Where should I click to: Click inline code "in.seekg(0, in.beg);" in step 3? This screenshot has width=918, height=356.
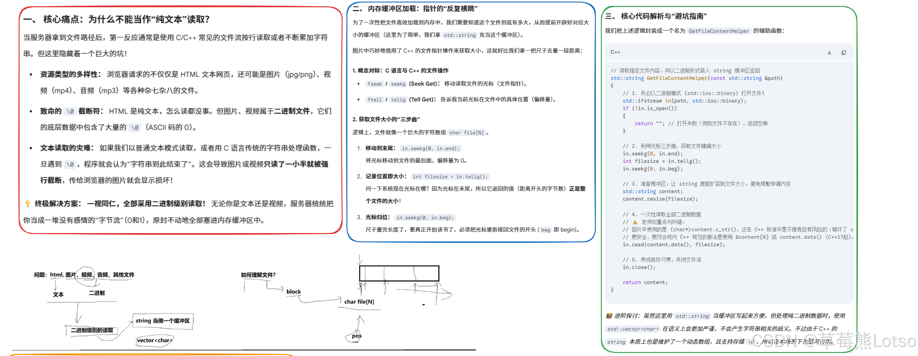[x=425, y=217]
